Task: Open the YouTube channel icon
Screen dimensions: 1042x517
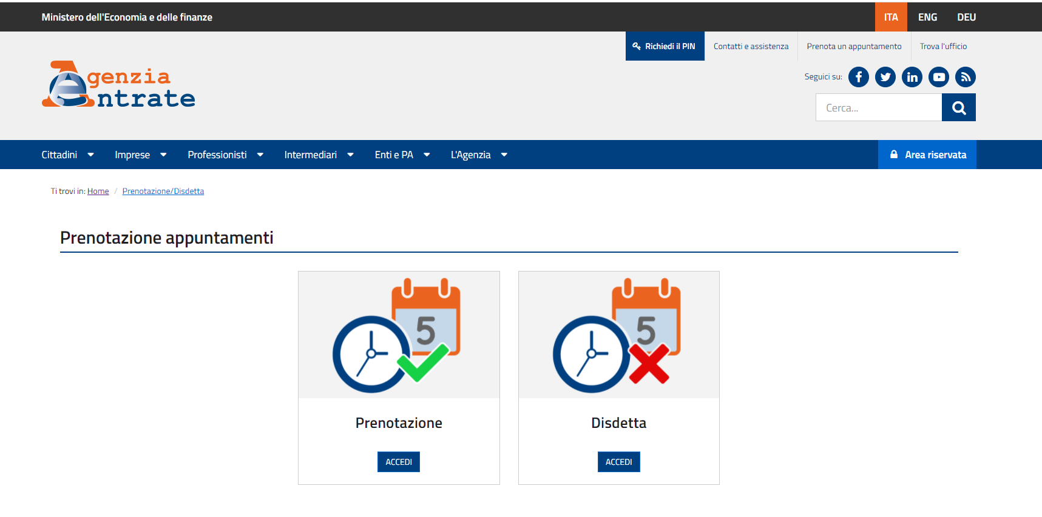Action: click(x=938, y=77)
